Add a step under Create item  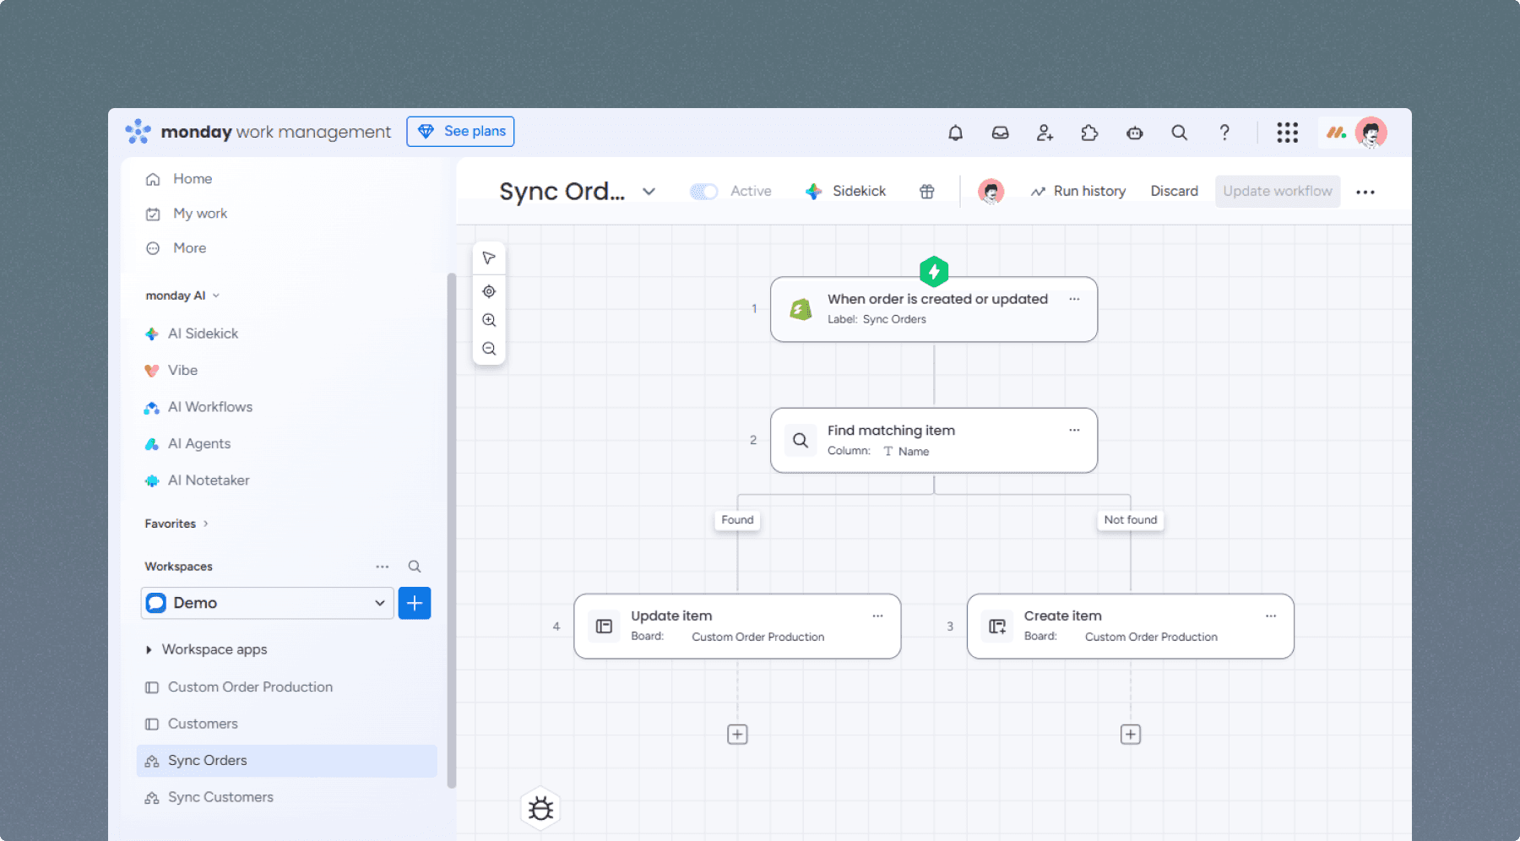point(1131,735)
